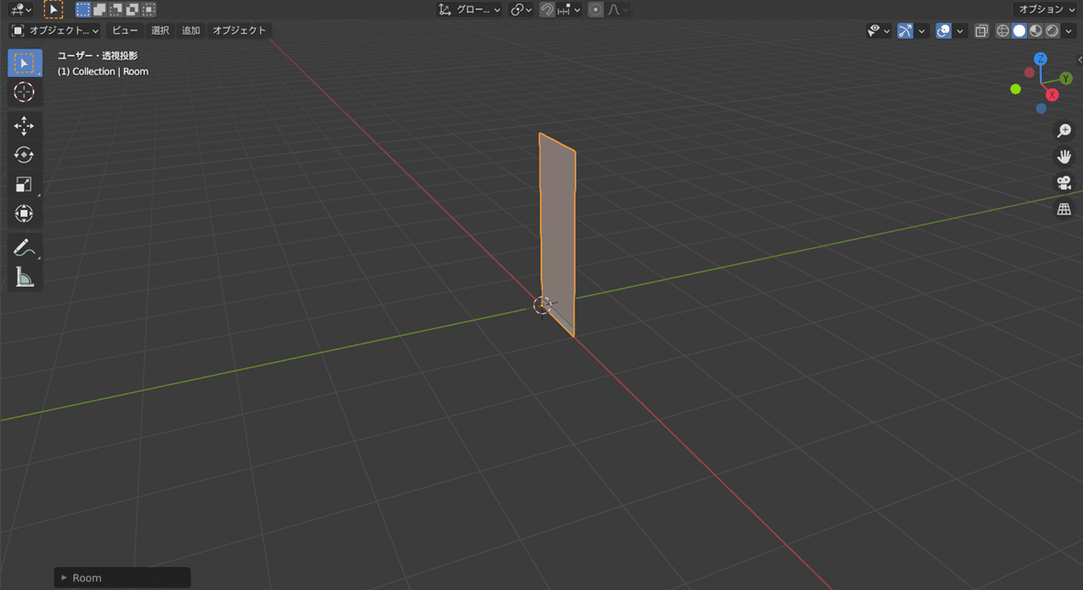Image resolution: width=1083 pixels, height=590 pixels.
Task: Switch to wireframe shading
Action: (1002, 30)
